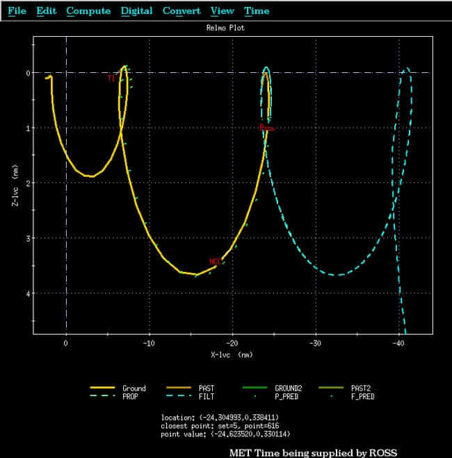Screen dimensions: 452x458
Task: Open the Convert menu
Action: pyautogui.click(x=181, y=11)
